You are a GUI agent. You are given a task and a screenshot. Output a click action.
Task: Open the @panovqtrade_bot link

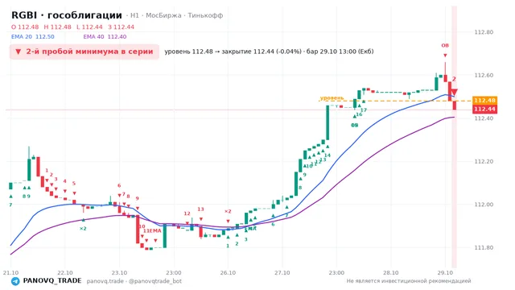[155, 281]
